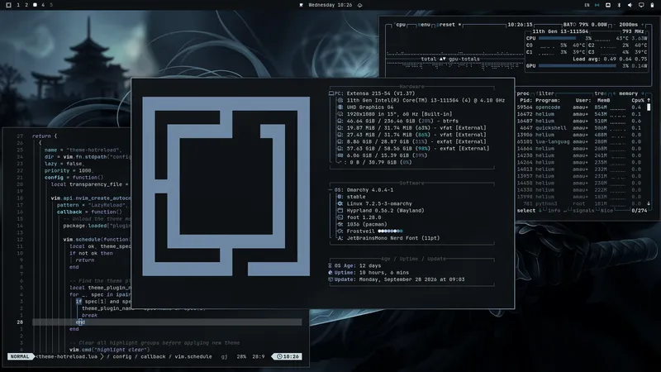Select the lua-languag process row in btop
Screen dimensions: 661x372
click(580, 141)
